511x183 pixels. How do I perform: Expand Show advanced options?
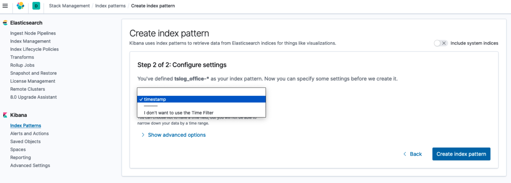(177, 135)
